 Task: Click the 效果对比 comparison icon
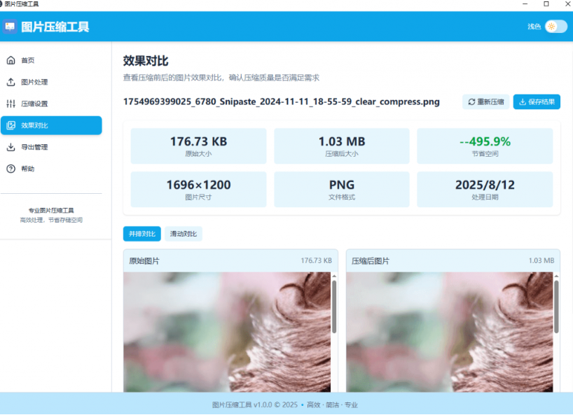tap(11, 125)
